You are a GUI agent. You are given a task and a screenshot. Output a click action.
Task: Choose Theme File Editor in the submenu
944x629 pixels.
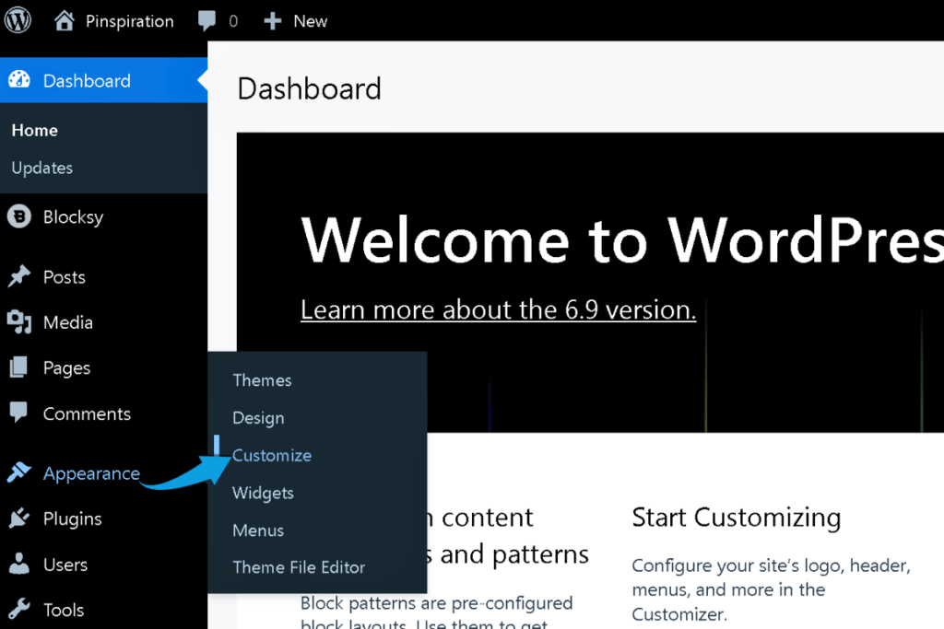(x=298, y=567)
